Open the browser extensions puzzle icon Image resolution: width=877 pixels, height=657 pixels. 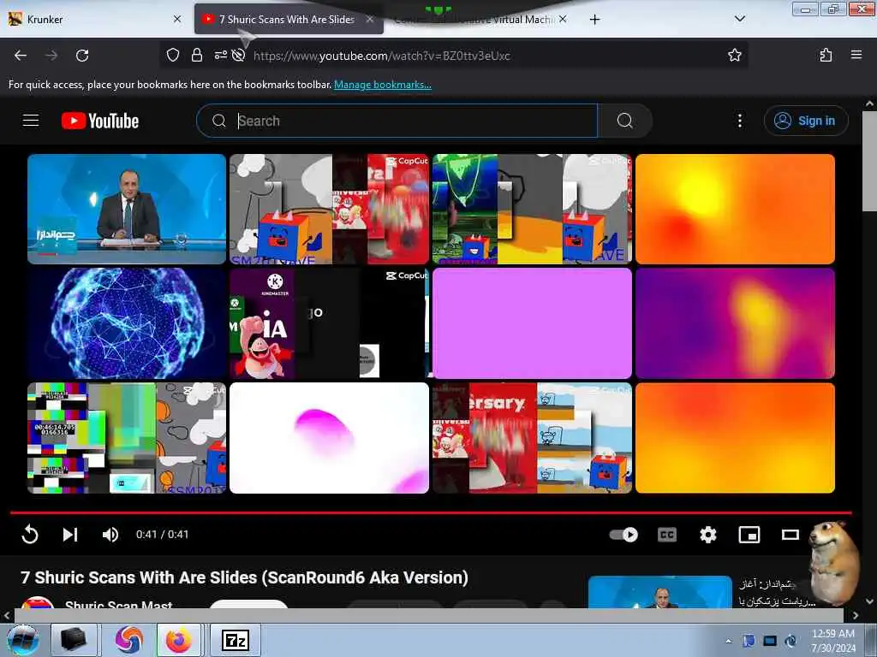826,55
